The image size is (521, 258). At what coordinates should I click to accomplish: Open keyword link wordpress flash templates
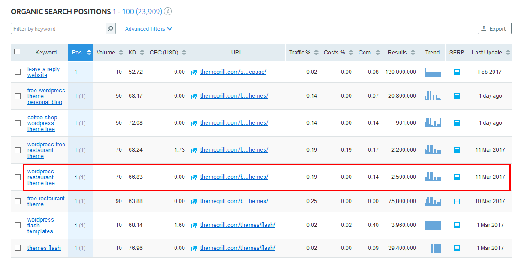(x=40, y=226)
